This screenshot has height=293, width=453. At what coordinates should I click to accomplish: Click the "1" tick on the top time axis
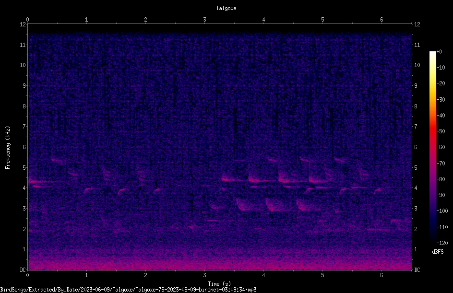[86, 20]
